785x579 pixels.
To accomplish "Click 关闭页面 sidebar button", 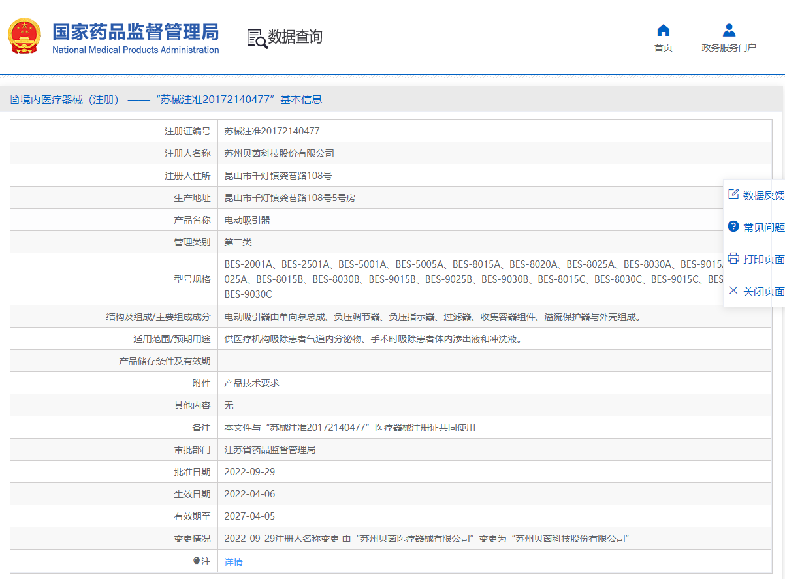I will pos(754,291).
